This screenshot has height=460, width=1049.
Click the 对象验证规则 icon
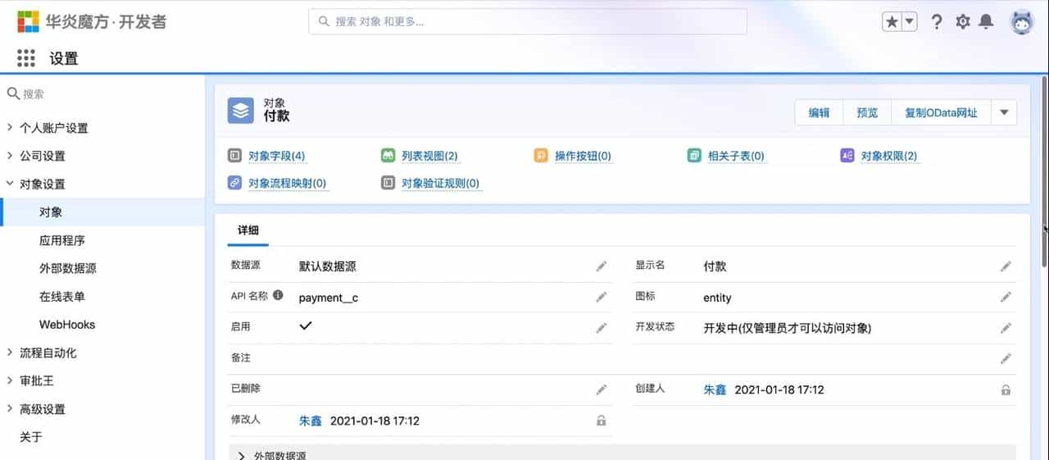pyautogui.click(x=388, y=183)
